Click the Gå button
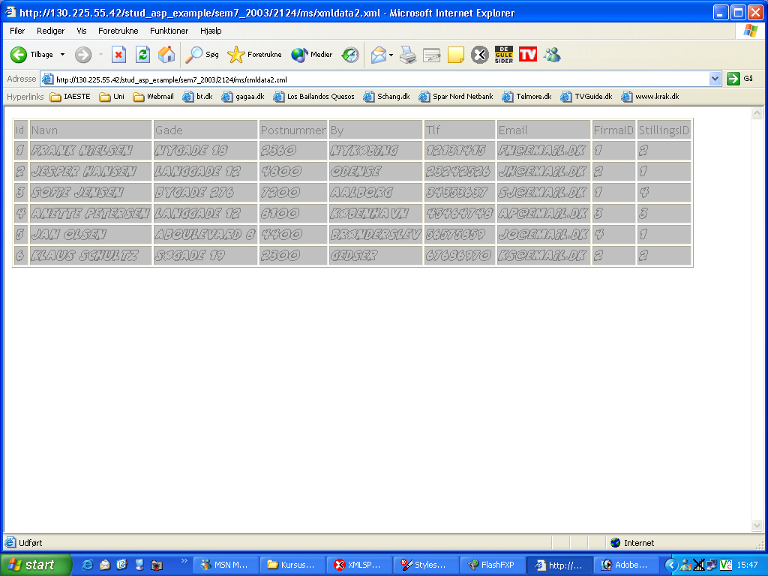768x576 pixels. click(739, 79)
